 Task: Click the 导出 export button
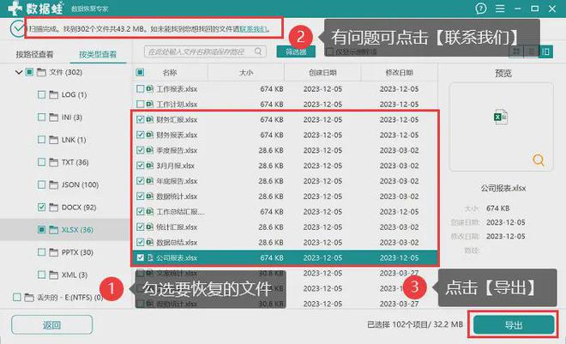pyautogui.click(x=514, y=325)
